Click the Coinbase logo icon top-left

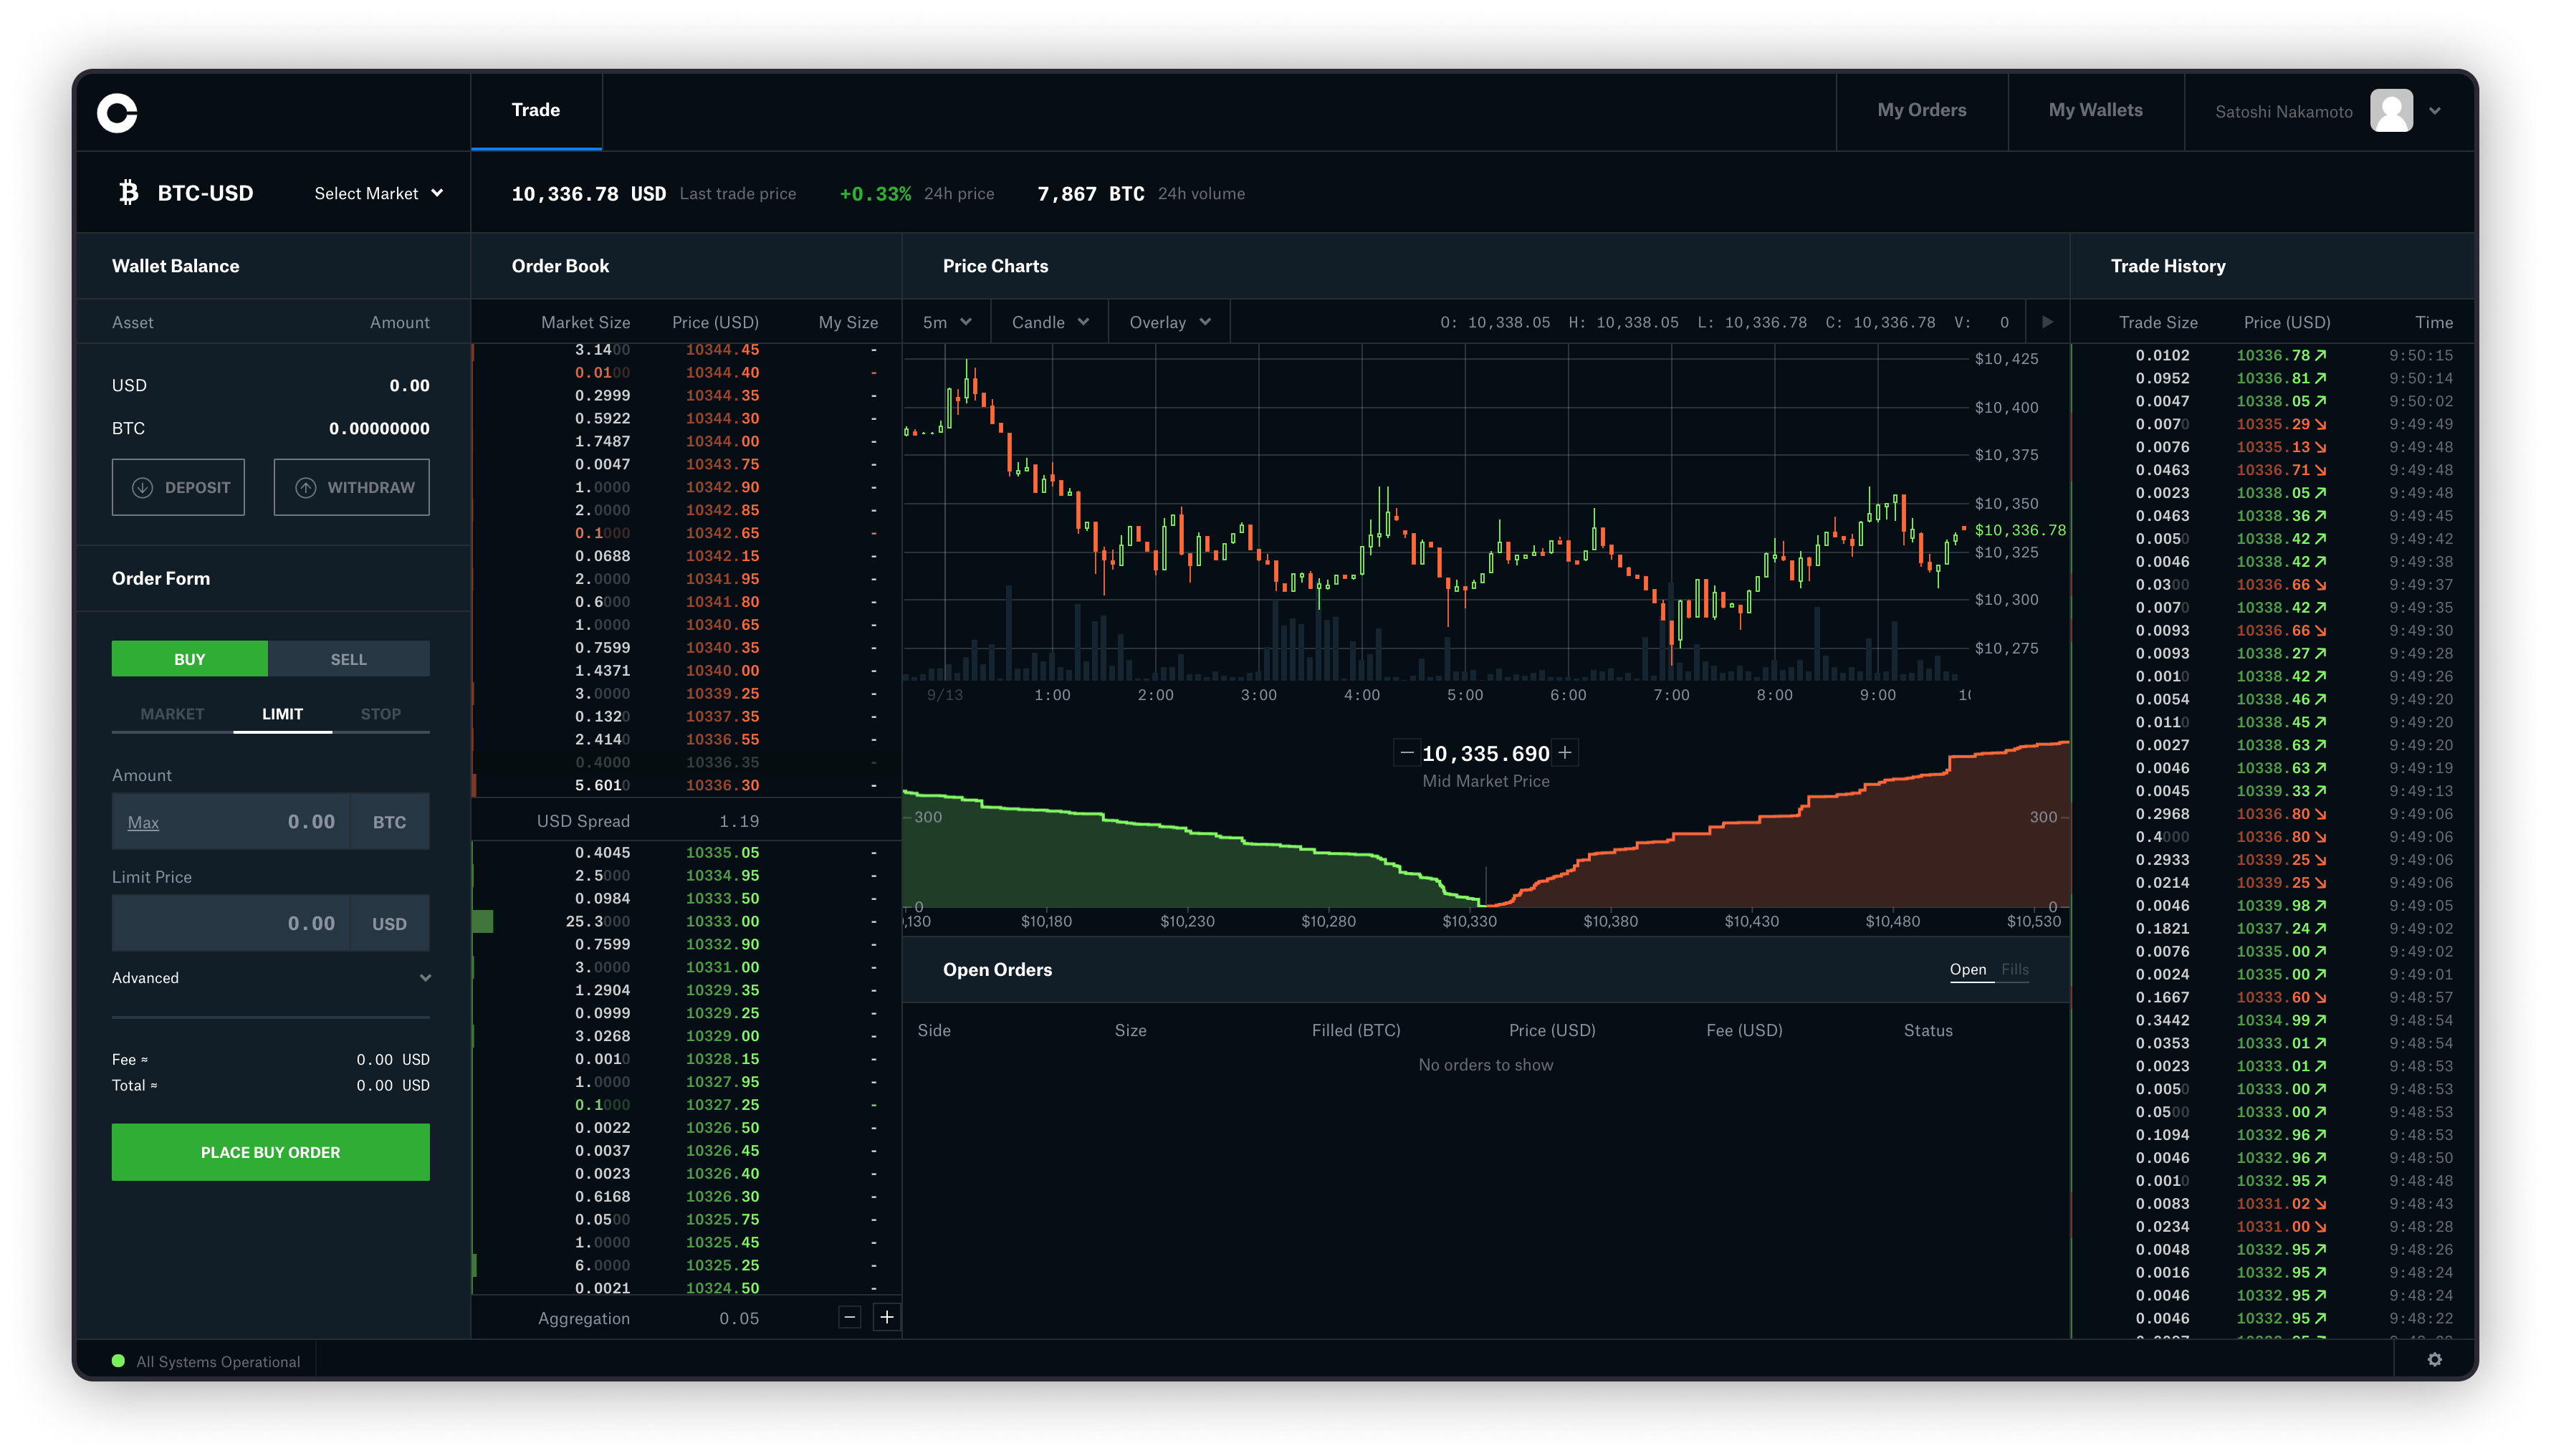[118, 110]
